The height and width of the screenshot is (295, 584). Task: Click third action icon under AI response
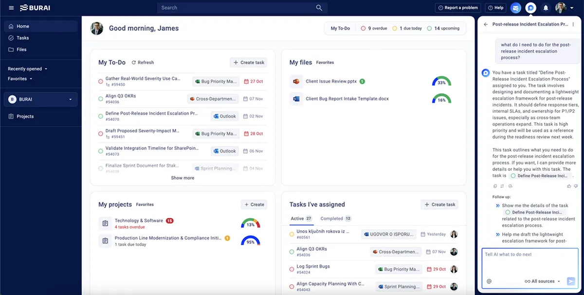coord(510,186)
